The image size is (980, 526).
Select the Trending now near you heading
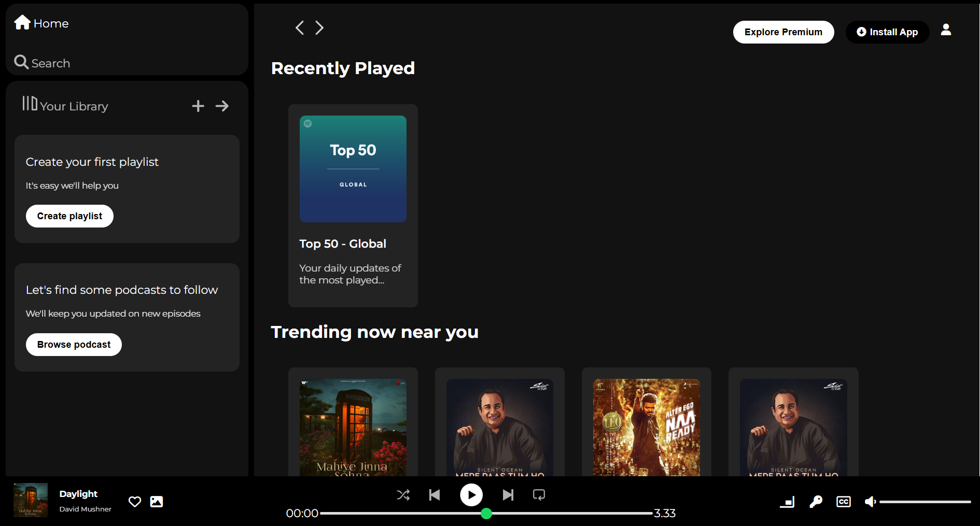[x=374, y=332]
